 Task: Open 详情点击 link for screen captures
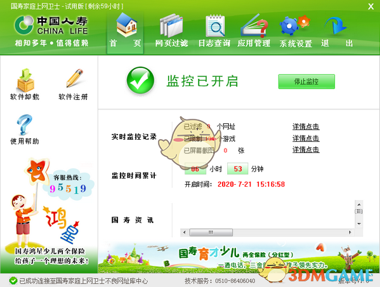pos(306,150)
